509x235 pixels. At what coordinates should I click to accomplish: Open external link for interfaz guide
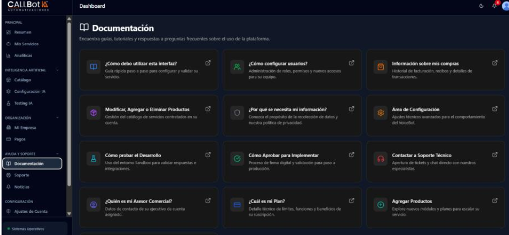point(208,63)
